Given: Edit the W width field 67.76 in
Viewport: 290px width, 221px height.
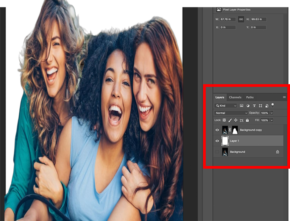Looking at the screenshot, I should [x=228, y=19].
